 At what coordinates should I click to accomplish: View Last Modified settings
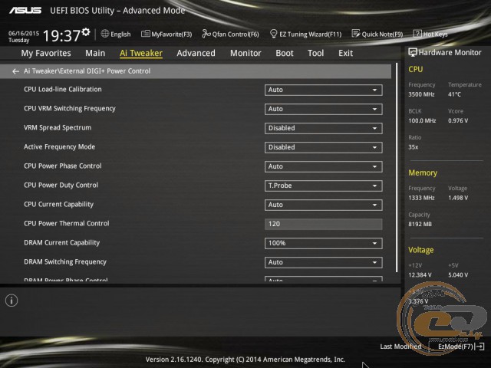coord(400,347)
